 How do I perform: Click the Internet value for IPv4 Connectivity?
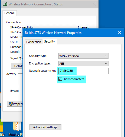[83, 27]
